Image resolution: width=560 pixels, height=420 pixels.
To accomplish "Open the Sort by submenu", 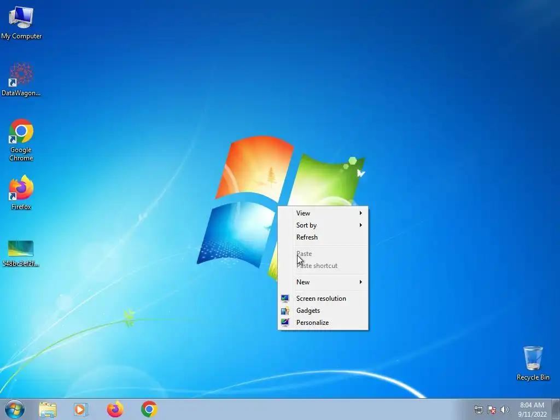I will point(323,225).
